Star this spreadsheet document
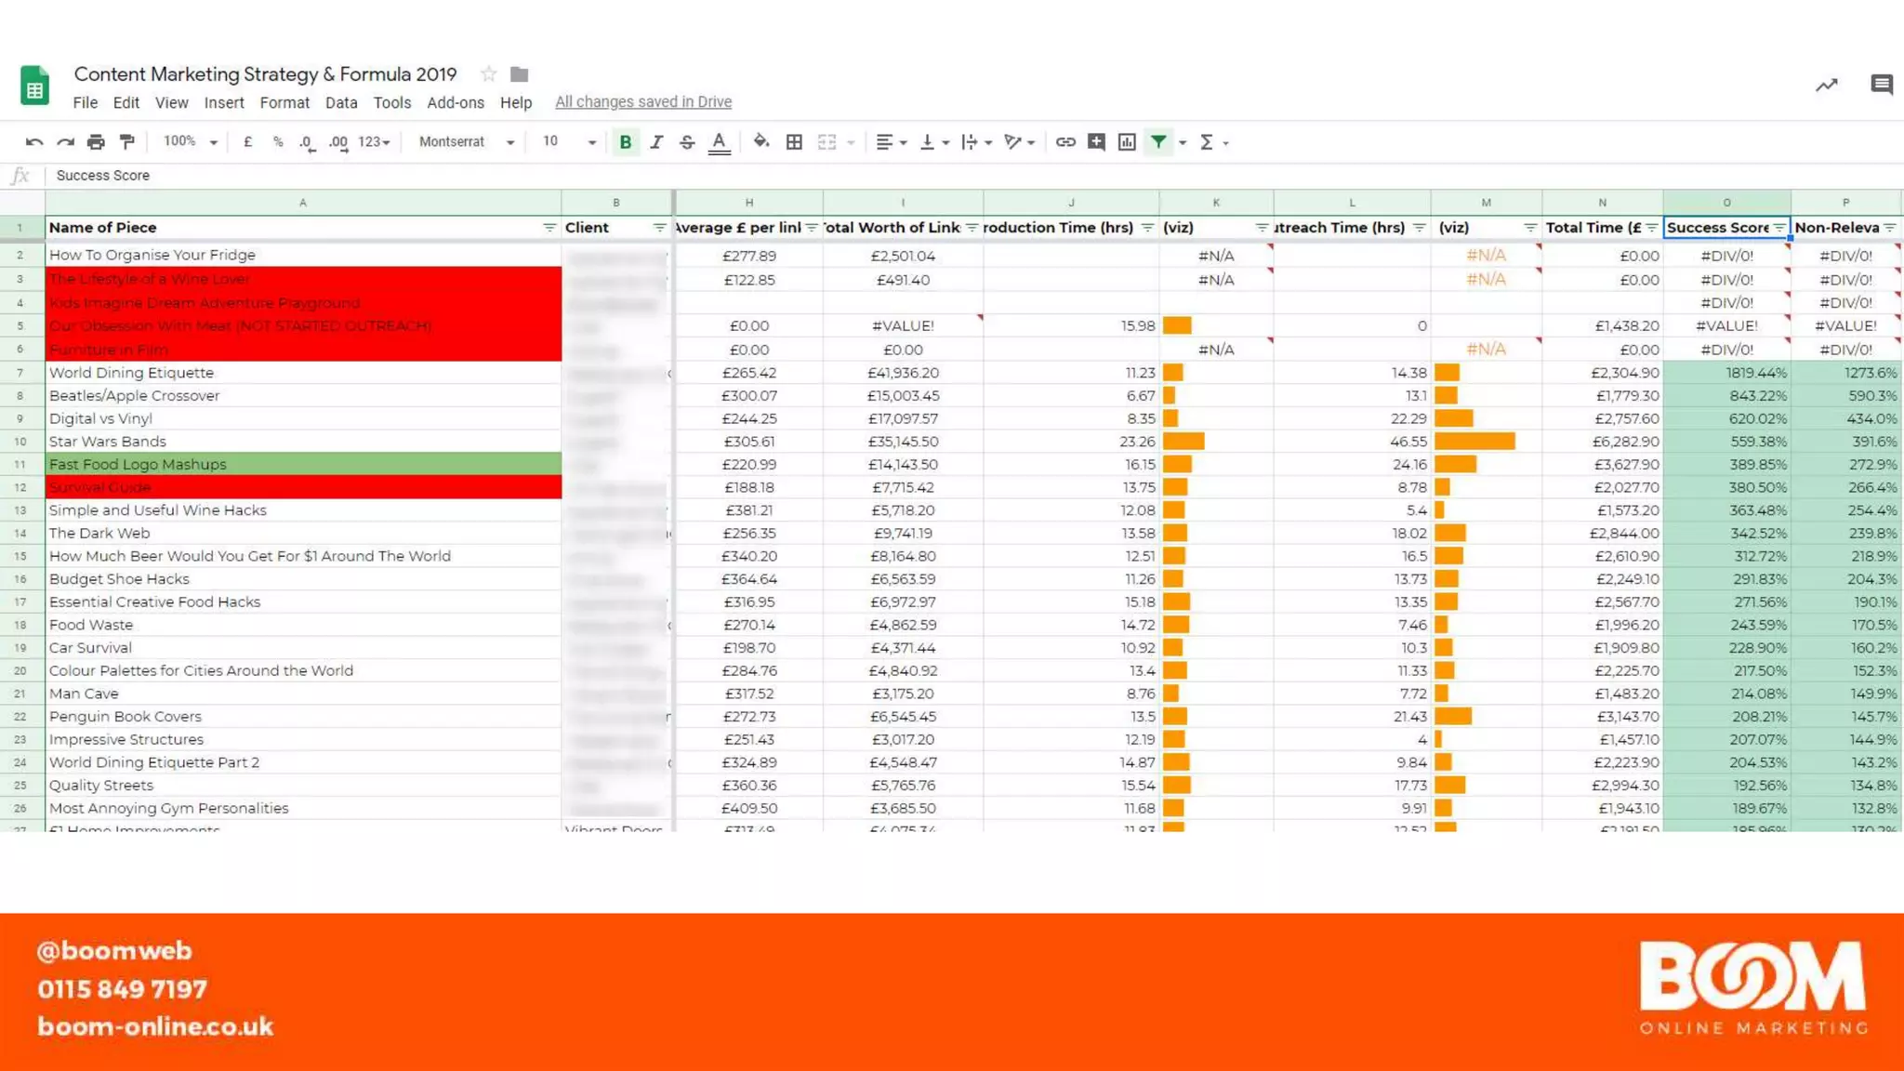This screenshot has width=1904, height=1071. tap(488, 74)
